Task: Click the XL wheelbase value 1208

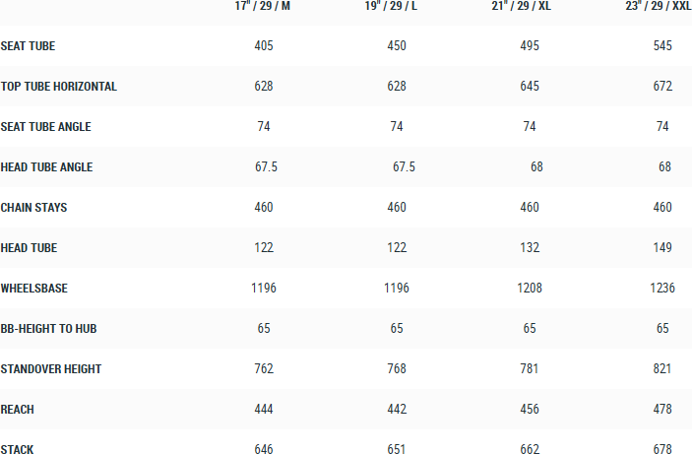Action: coord(530,289)
